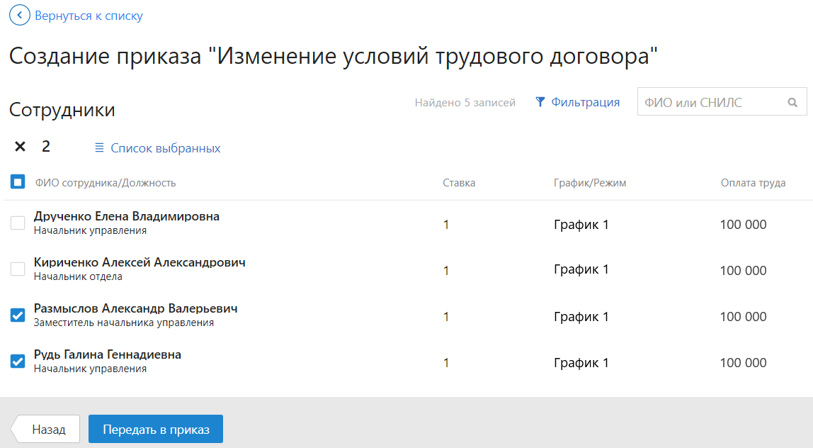The height and width of the screenshot is (448, 813).
Task: Uncheck Рудь Галина Геннадиевна
Action: pos(18,362)
